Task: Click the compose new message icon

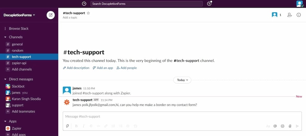Action: pos(51,15)
